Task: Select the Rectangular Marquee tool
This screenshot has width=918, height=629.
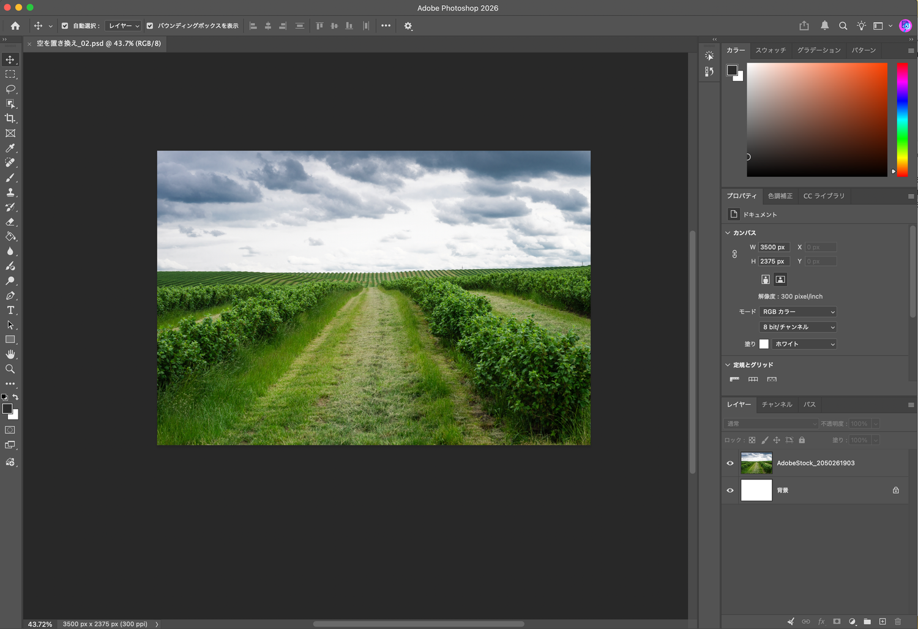Action: click(10, 74)
